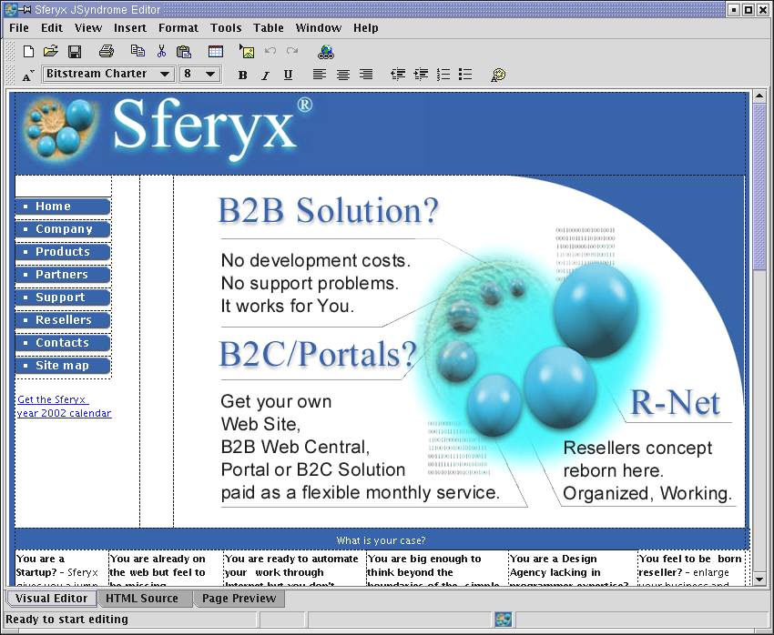Create a new document
The height and width of the screenshot is (635, 774).
pyautogui.click(x=28, y=52)
